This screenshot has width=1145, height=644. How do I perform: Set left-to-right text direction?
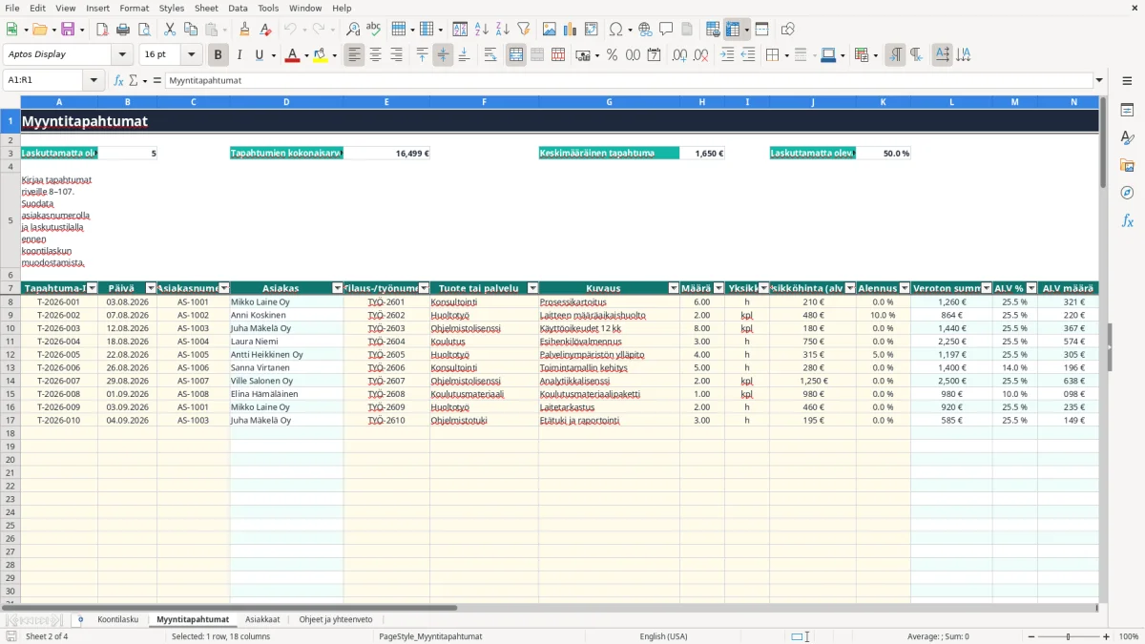click(x=895, y=55)
